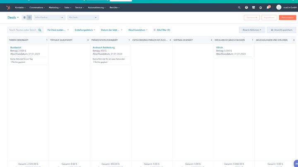Switch to board view
The width and height of the screenshot is (298, 167).
29,17
